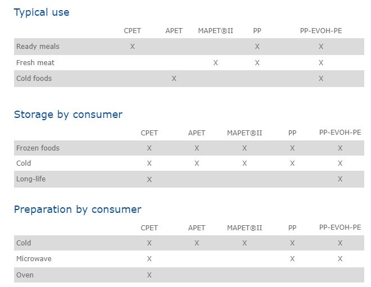Click the Storage by consumer heading
Viewport: 371px width, 287px height.
click(68, 115)
